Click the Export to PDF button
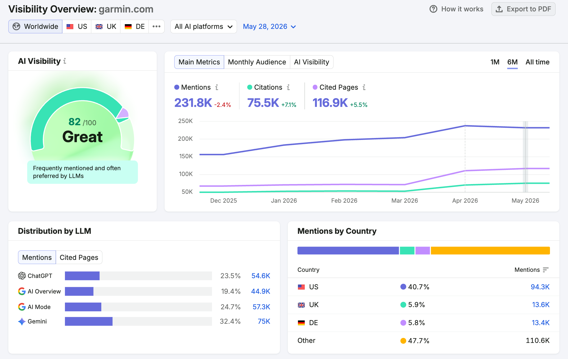This screenshot has height=359, width=568. 523,9
